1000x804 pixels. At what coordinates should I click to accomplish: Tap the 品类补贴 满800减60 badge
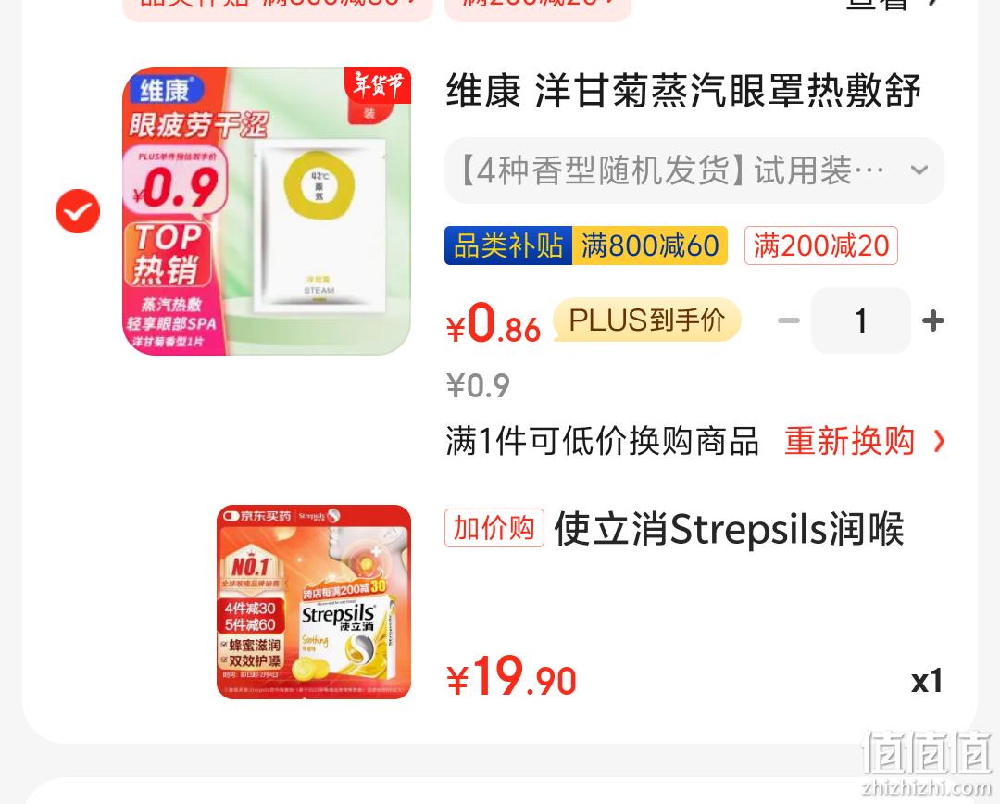pyautogui.click(x=586, y=245)
